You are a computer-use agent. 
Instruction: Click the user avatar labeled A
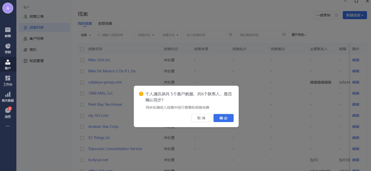tap(8, 8)
